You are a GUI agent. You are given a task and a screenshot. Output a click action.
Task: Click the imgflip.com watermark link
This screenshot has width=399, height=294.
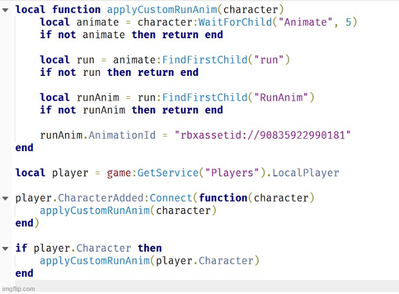[18, 289]
